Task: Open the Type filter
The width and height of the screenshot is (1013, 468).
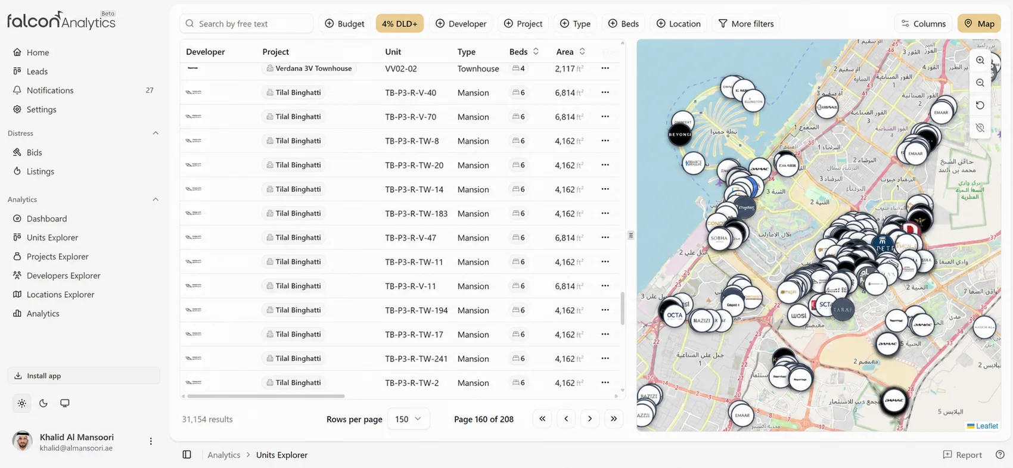Action: [575, 23]
